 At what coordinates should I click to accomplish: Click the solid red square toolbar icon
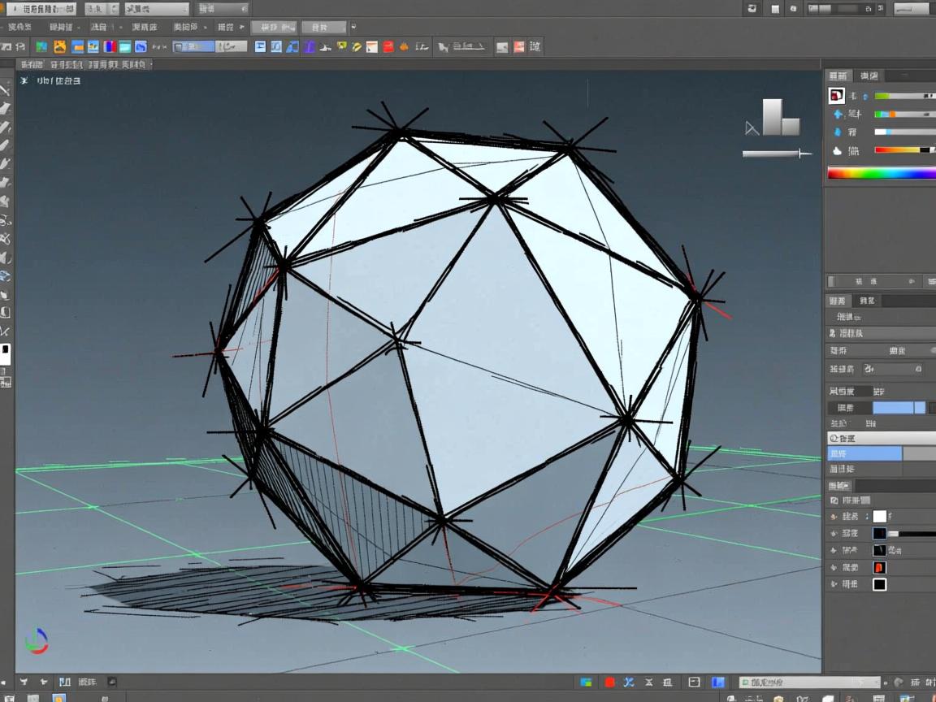pos(388,47)
